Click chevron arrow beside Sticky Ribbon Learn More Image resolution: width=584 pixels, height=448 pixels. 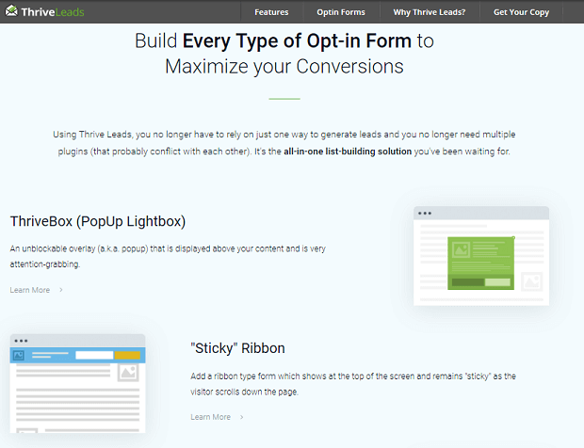click(242, 417)
